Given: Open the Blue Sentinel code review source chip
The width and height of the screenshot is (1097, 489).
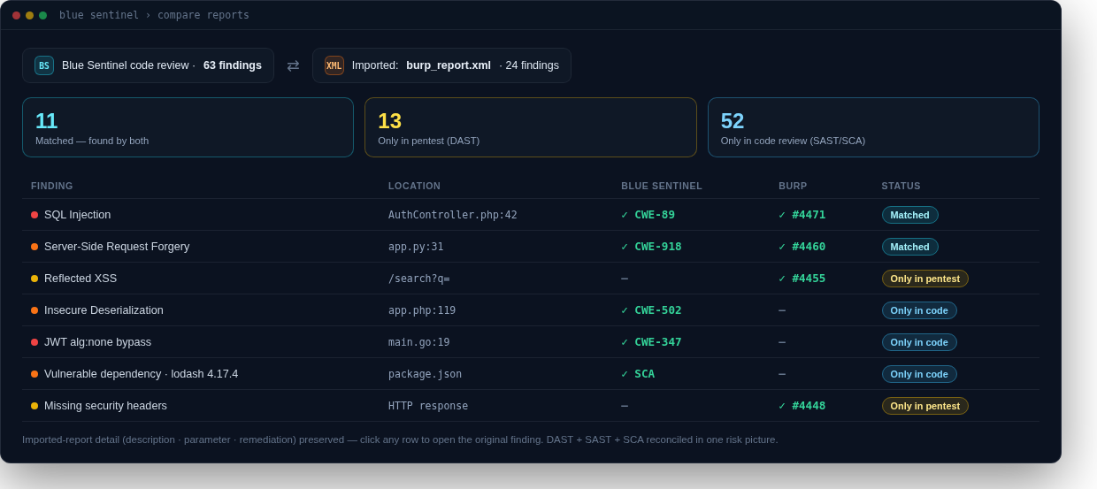Looking at the screenshot, I should tap(148, 65).
